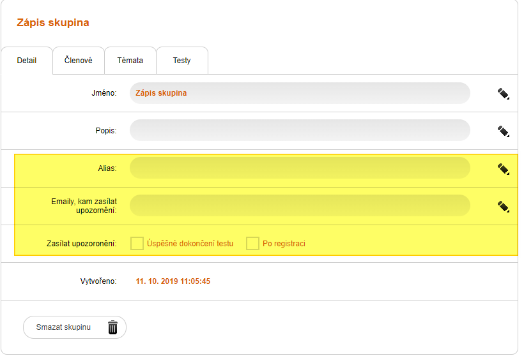Click the empty Popis field
Screen dimensions: 524x356
coord(299,130)
